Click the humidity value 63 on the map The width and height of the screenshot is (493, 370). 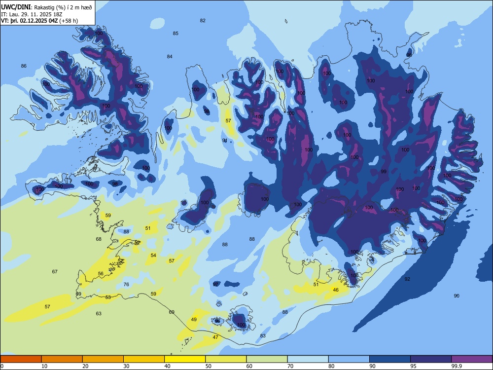[x=99, y=313]
